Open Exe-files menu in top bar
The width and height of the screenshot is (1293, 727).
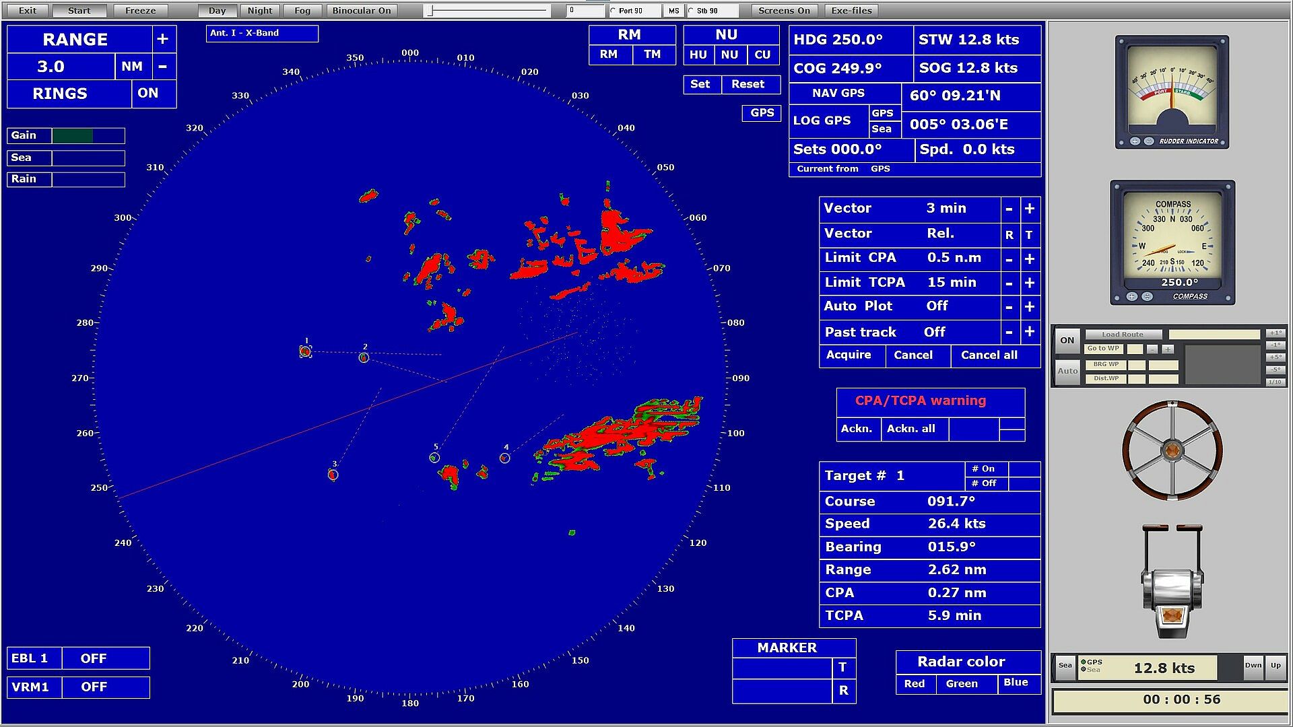(851, 11)
